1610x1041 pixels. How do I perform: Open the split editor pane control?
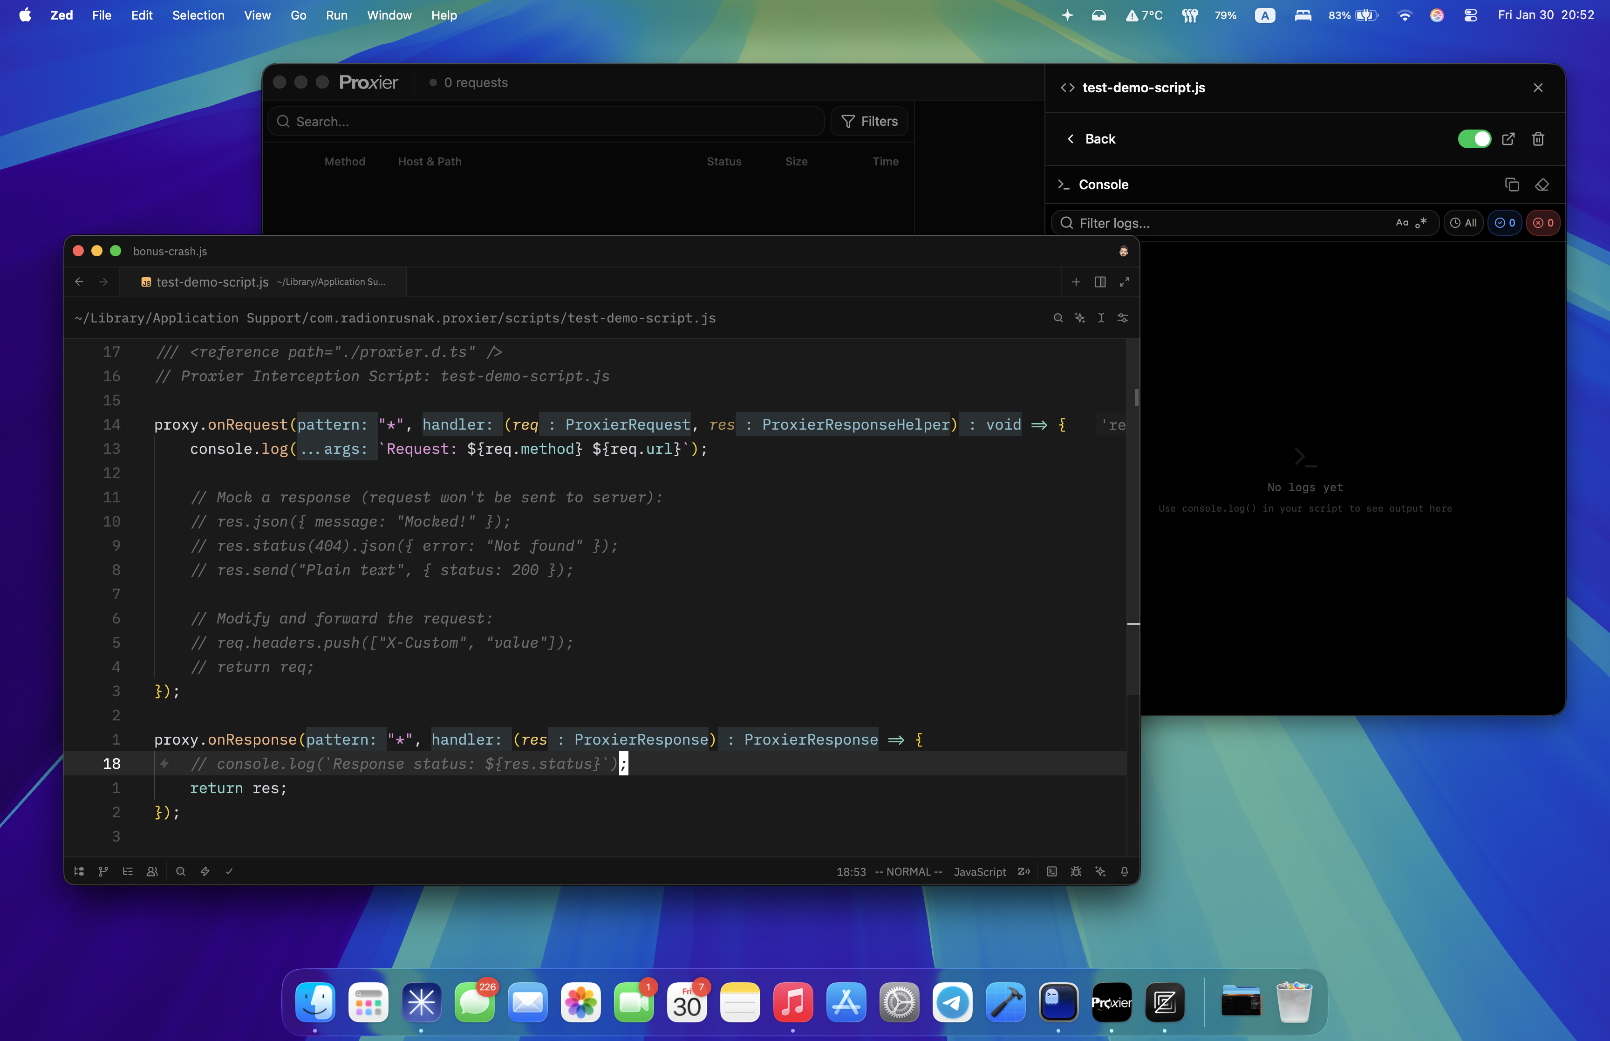(1100, 282)
